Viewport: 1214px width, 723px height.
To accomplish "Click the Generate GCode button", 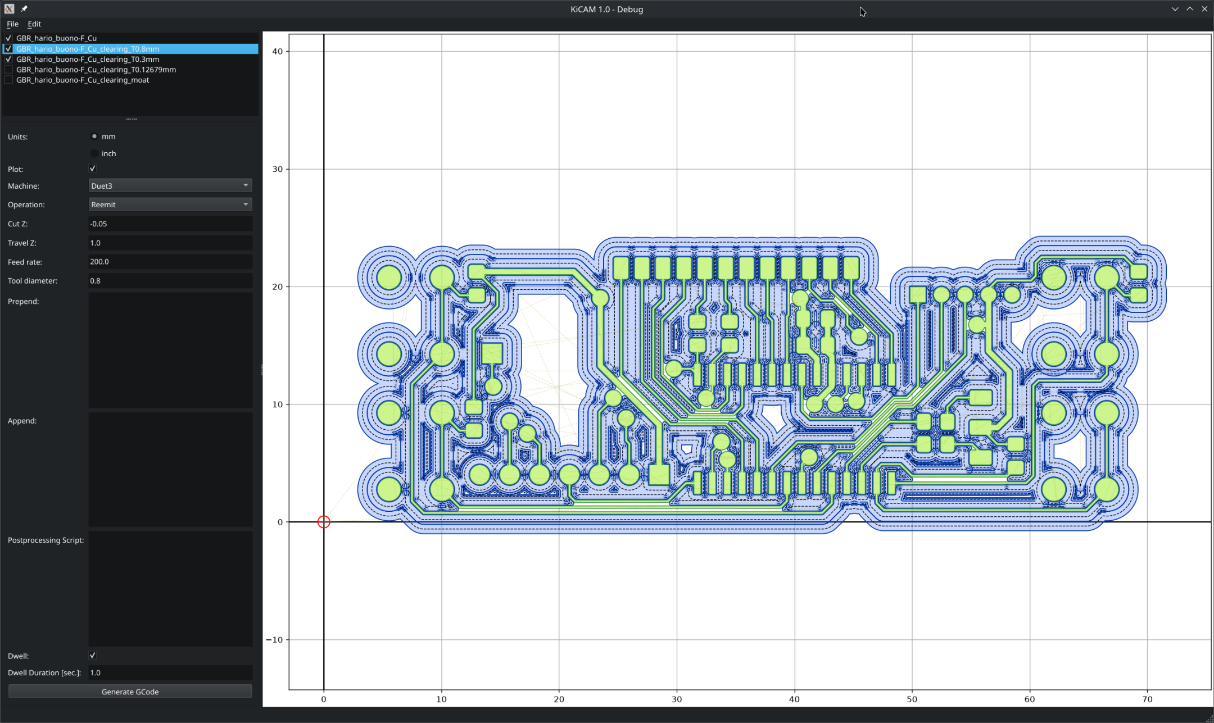I will click(x=130, y=692).
